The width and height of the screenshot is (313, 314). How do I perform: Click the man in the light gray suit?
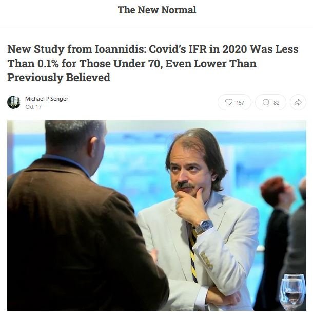200,220
